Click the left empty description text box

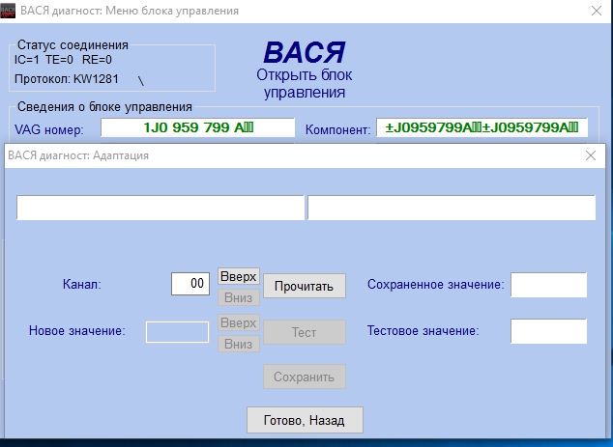point(161,209)
